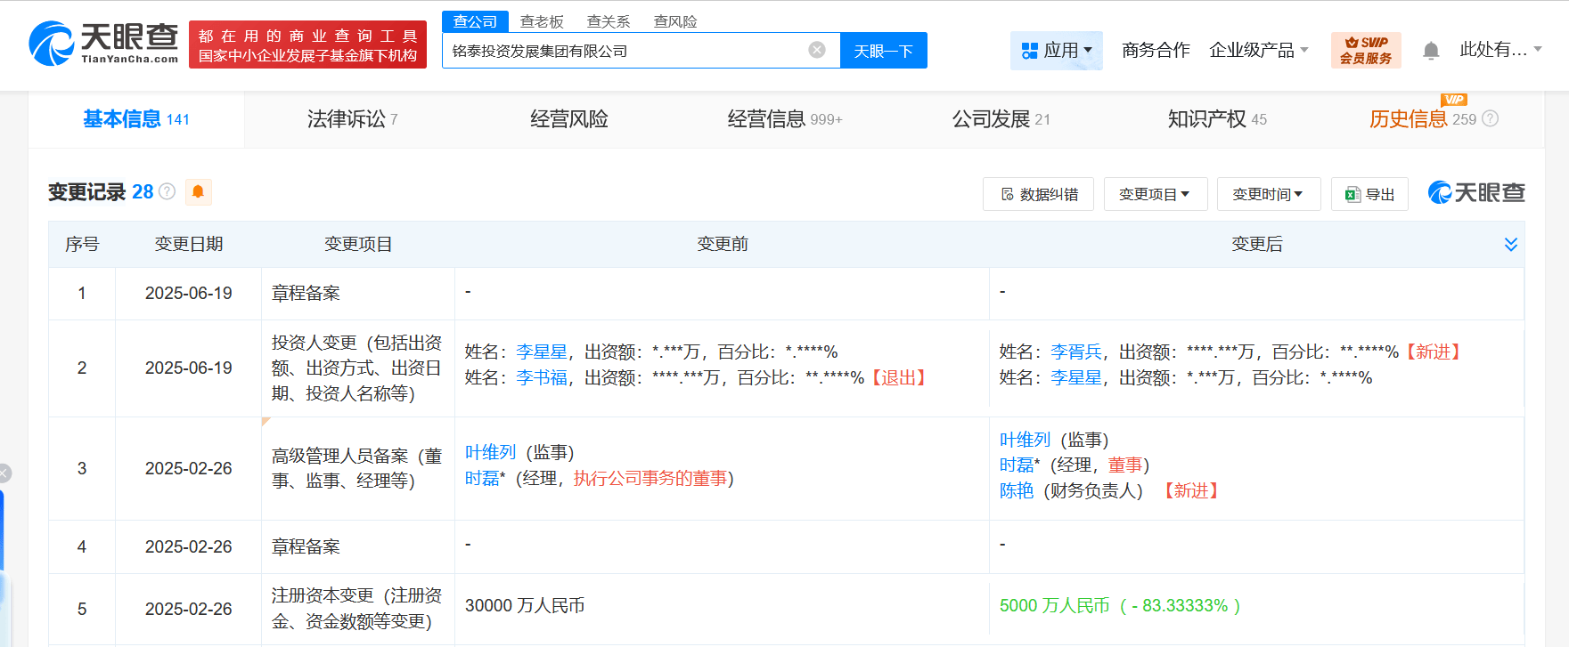Export records with the 导出 button
This screenshot has height=647, width=1569.
[x=1369, y=194]
